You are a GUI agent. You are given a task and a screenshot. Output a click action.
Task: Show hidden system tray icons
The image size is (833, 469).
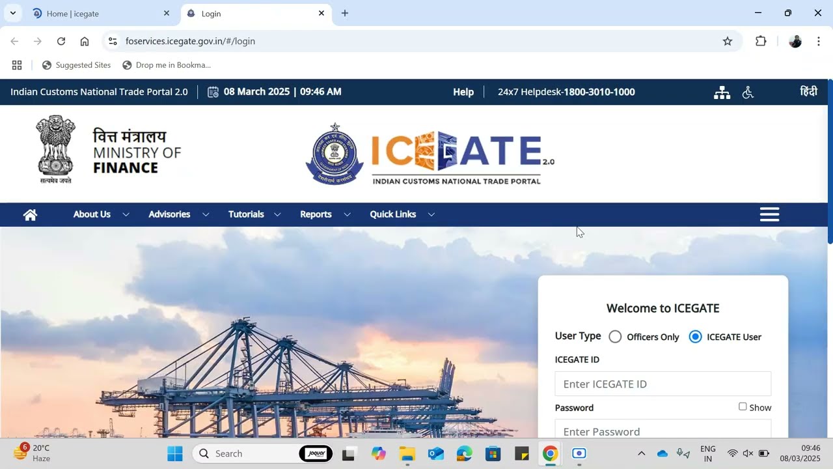pos(641,453)
